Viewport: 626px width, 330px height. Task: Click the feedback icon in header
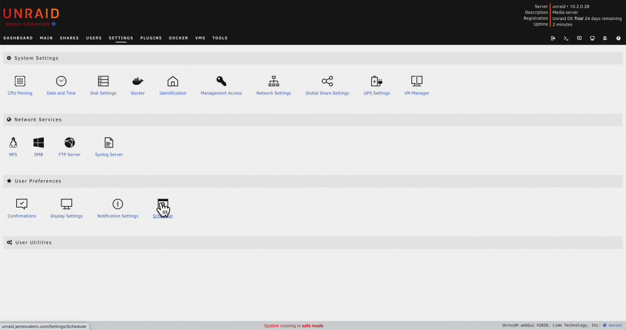[579, 38]
